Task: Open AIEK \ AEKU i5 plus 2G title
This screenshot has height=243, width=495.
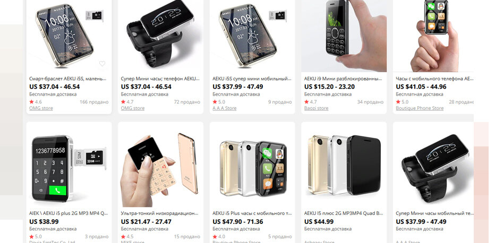Action: tap(69, 213)
